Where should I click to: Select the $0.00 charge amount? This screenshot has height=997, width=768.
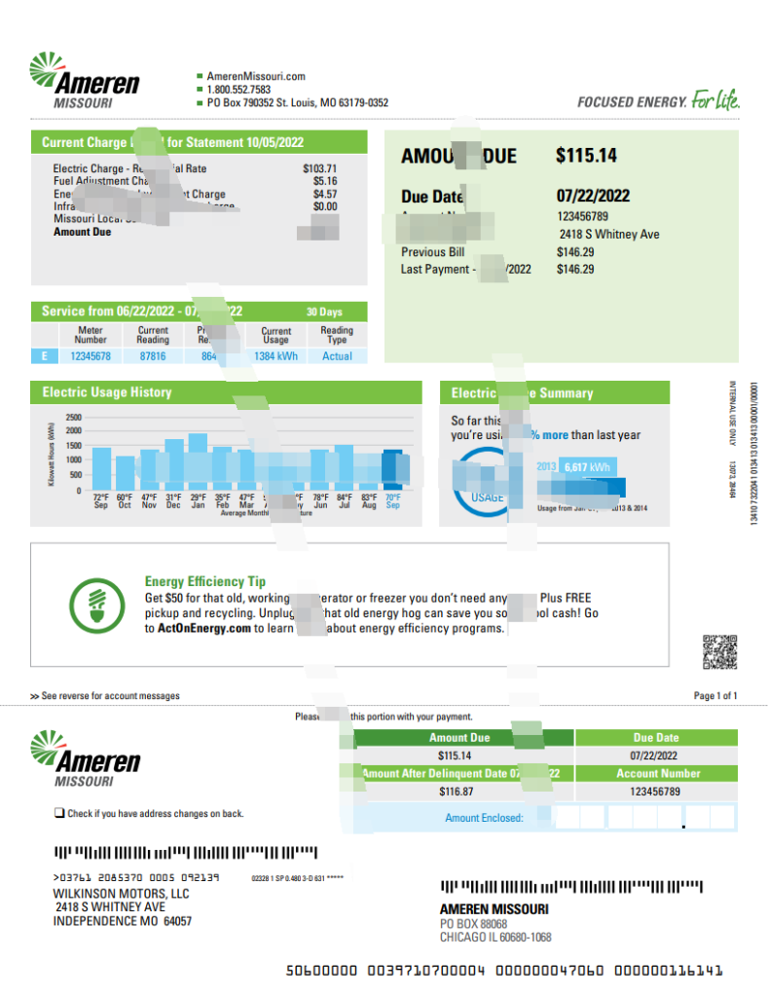pyautogui.click(x=325, y=206)
